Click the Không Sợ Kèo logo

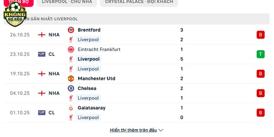15,14
